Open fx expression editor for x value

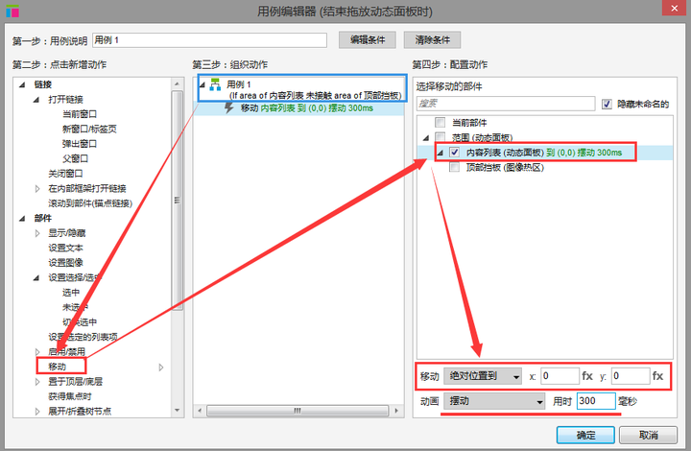(587, 376)
